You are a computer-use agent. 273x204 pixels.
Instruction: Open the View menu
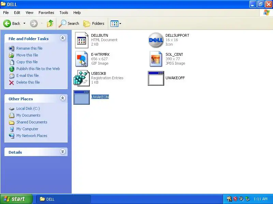(x=29, y=13)
